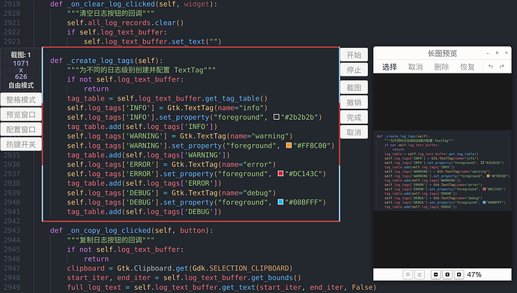Click 恢复 in the preview window toolbar
Image resolution: width=517 pixels, height=293 pixels.
[x=468, y=67]
